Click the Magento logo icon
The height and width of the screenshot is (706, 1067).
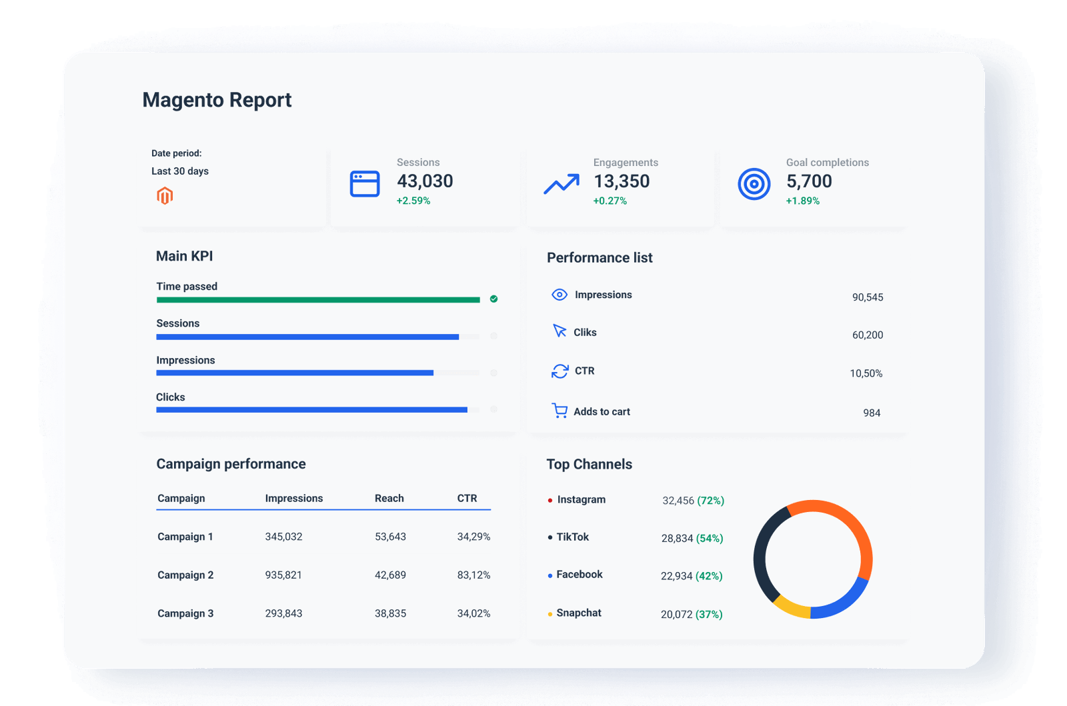point(165,195)
